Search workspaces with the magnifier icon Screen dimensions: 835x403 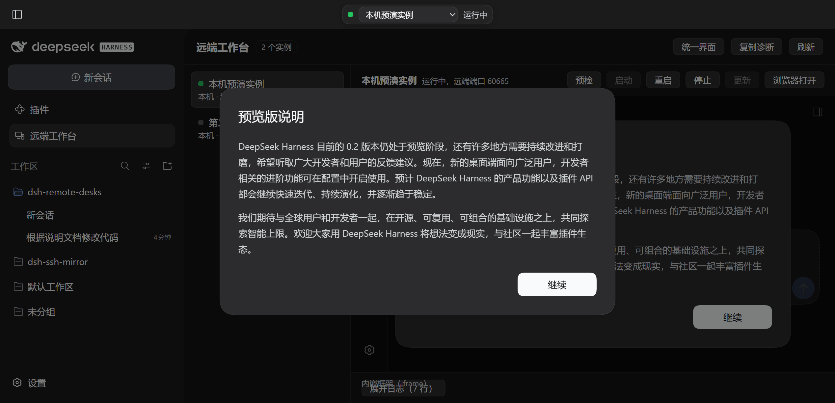click(x=125, y=166)
